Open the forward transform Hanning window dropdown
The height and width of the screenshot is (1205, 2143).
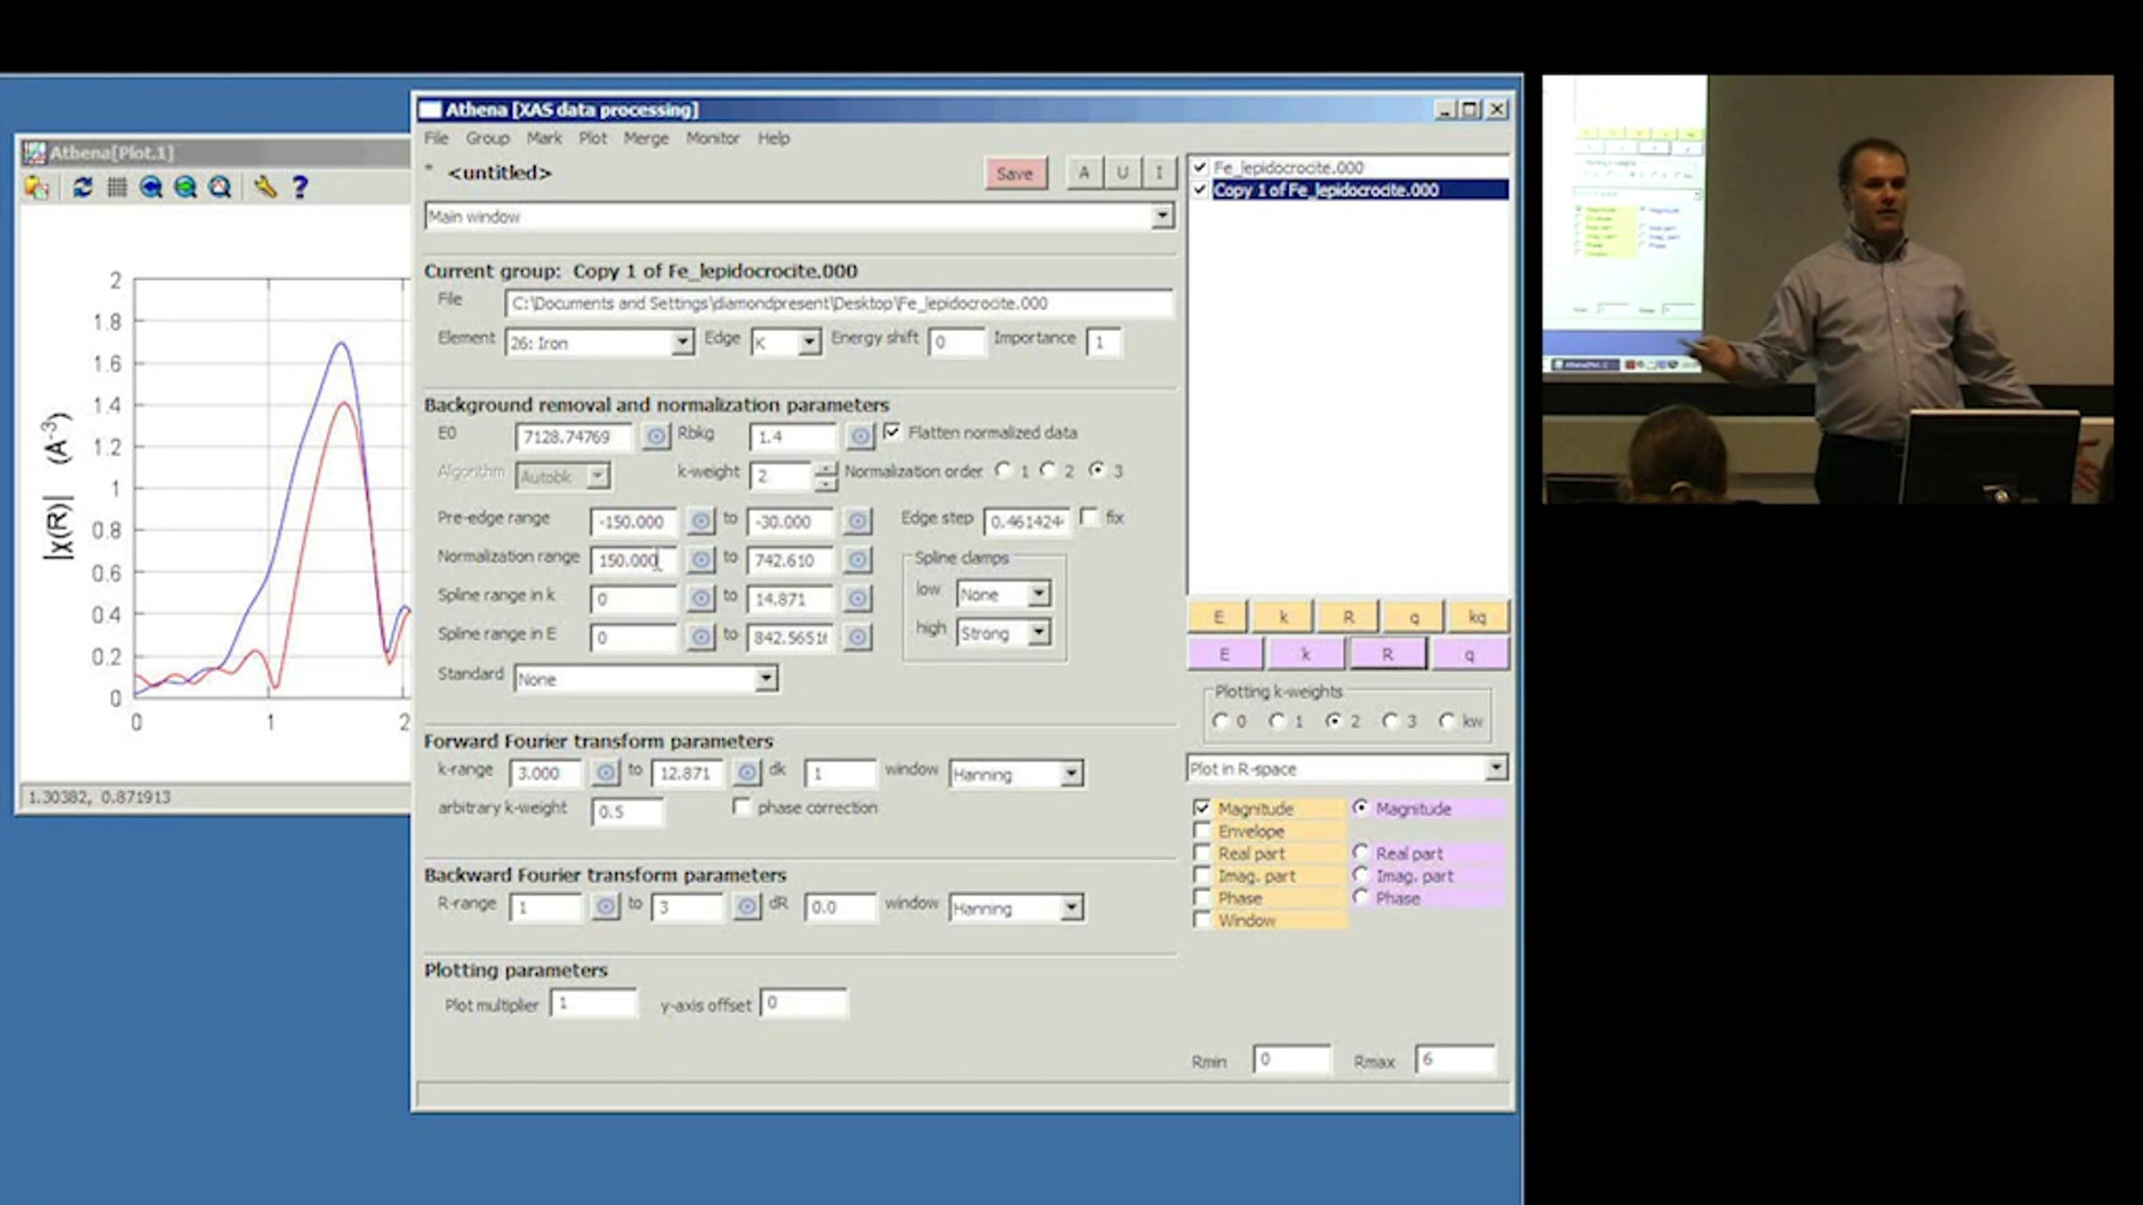[x=1071, y=774]
